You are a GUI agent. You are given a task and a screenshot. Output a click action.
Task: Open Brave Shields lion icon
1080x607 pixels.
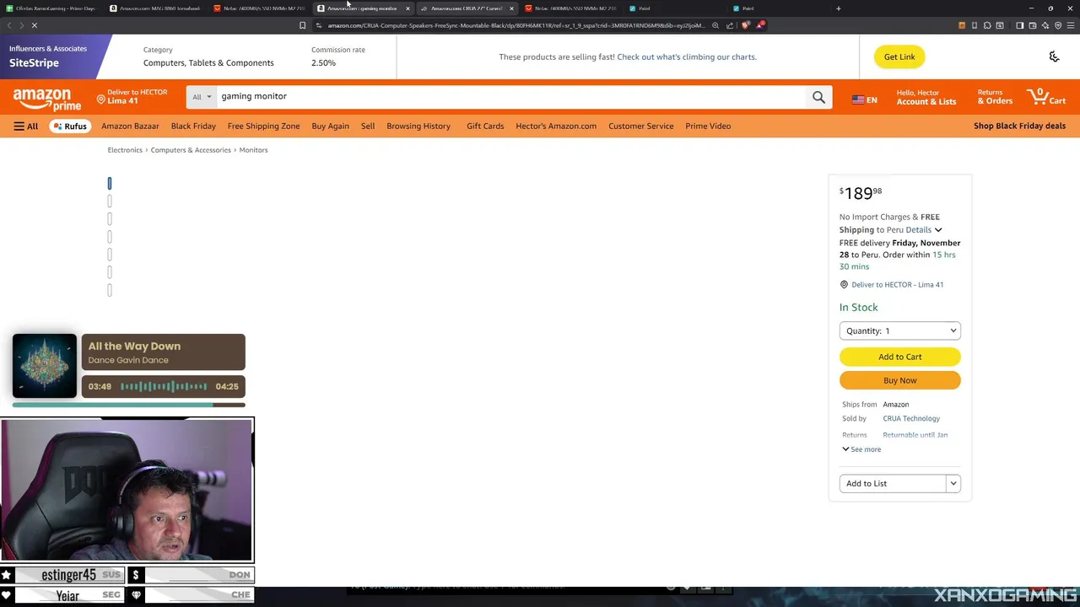click(745, 25)
